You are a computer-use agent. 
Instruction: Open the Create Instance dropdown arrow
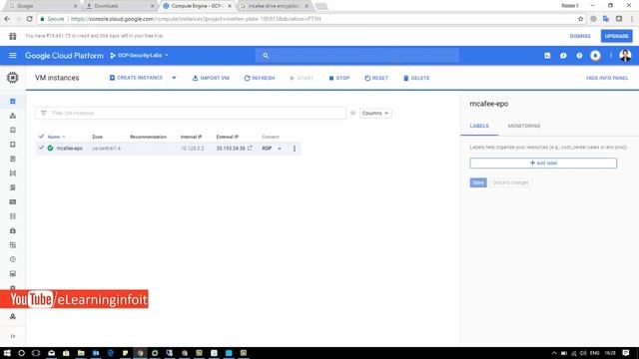[174, 78]
